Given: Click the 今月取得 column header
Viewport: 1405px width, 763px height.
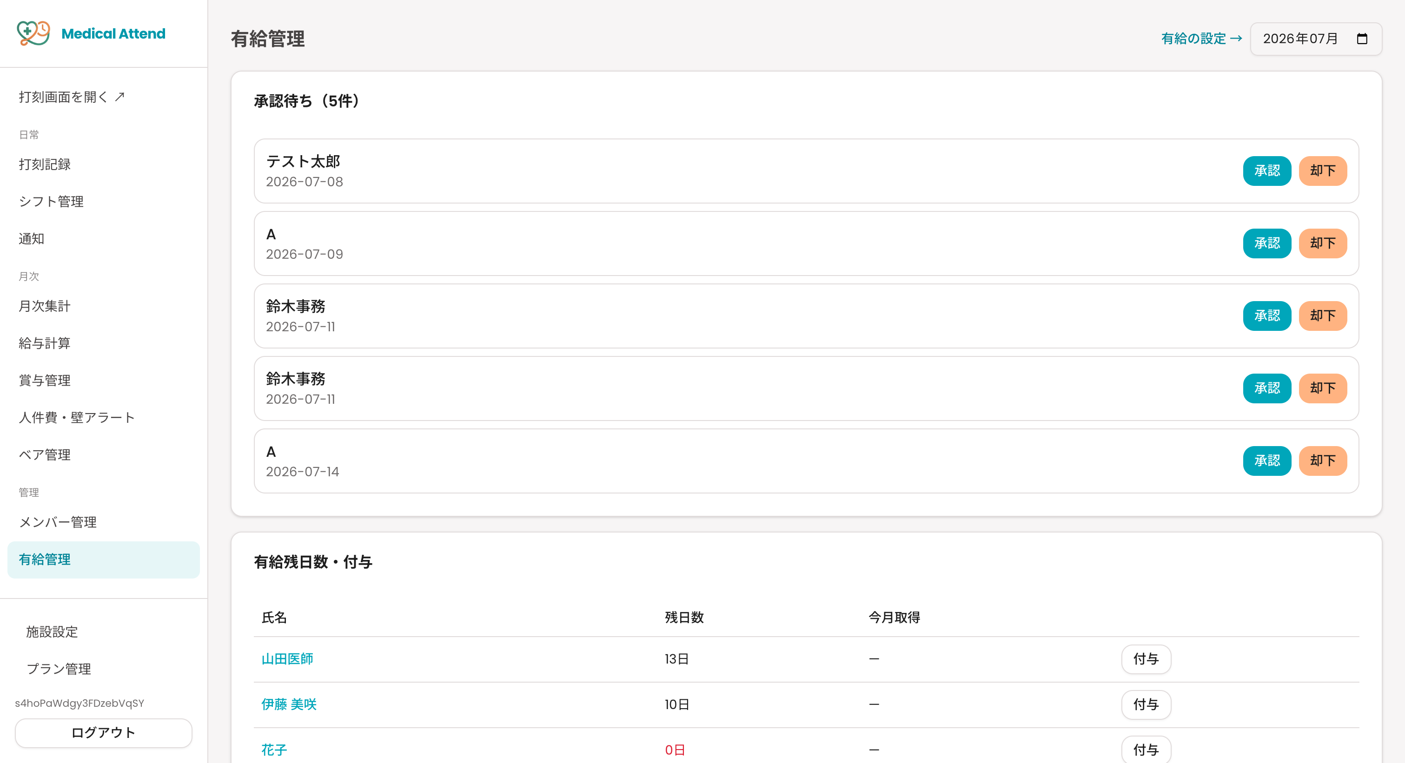Looking at the screenshot, I should 894,618.
